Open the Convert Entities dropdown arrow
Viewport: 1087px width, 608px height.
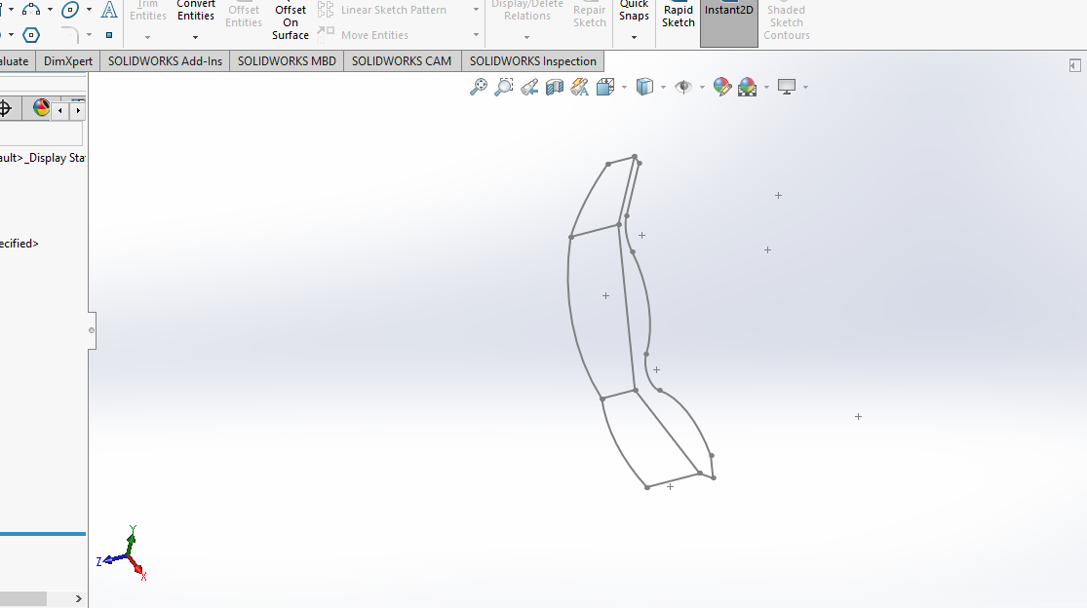[x=196, y=37]
